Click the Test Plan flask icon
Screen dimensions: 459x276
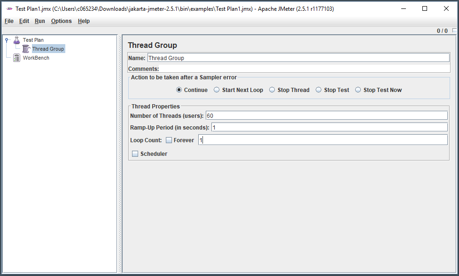[x=17, y=40]
